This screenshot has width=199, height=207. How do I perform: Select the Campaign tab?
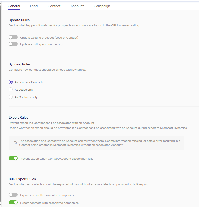click(102, 6)
